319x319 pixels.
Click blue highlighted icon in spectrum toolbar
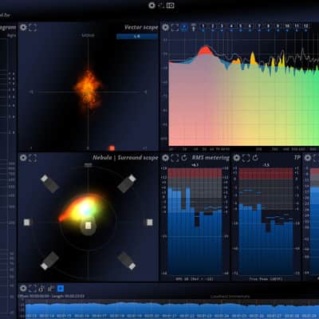pyautogui.click(x=184, y=27)
